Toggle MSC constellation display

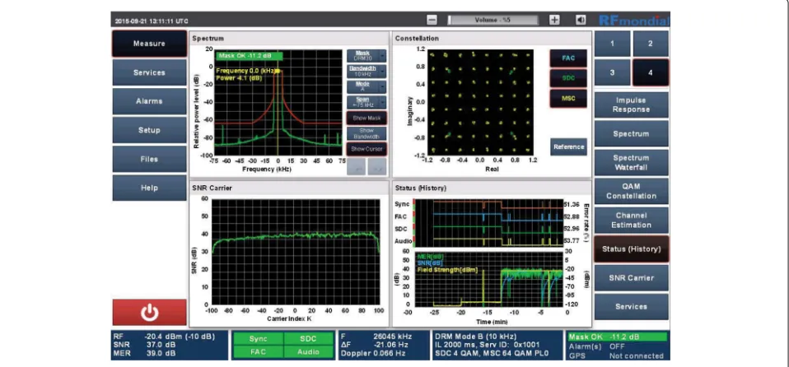coord(568,98)
